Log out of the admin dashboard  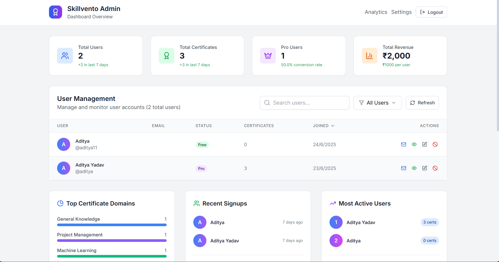(x=431, y=12)
